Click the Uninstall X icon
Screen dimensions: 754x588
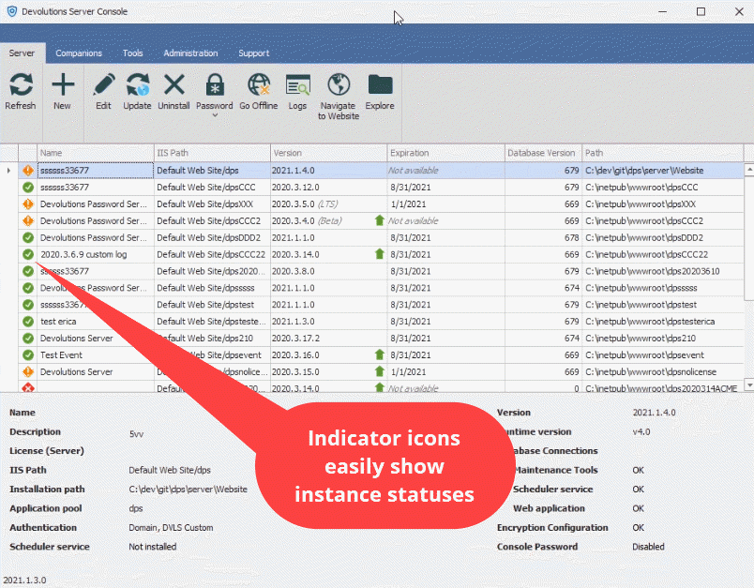click(173, 85)
